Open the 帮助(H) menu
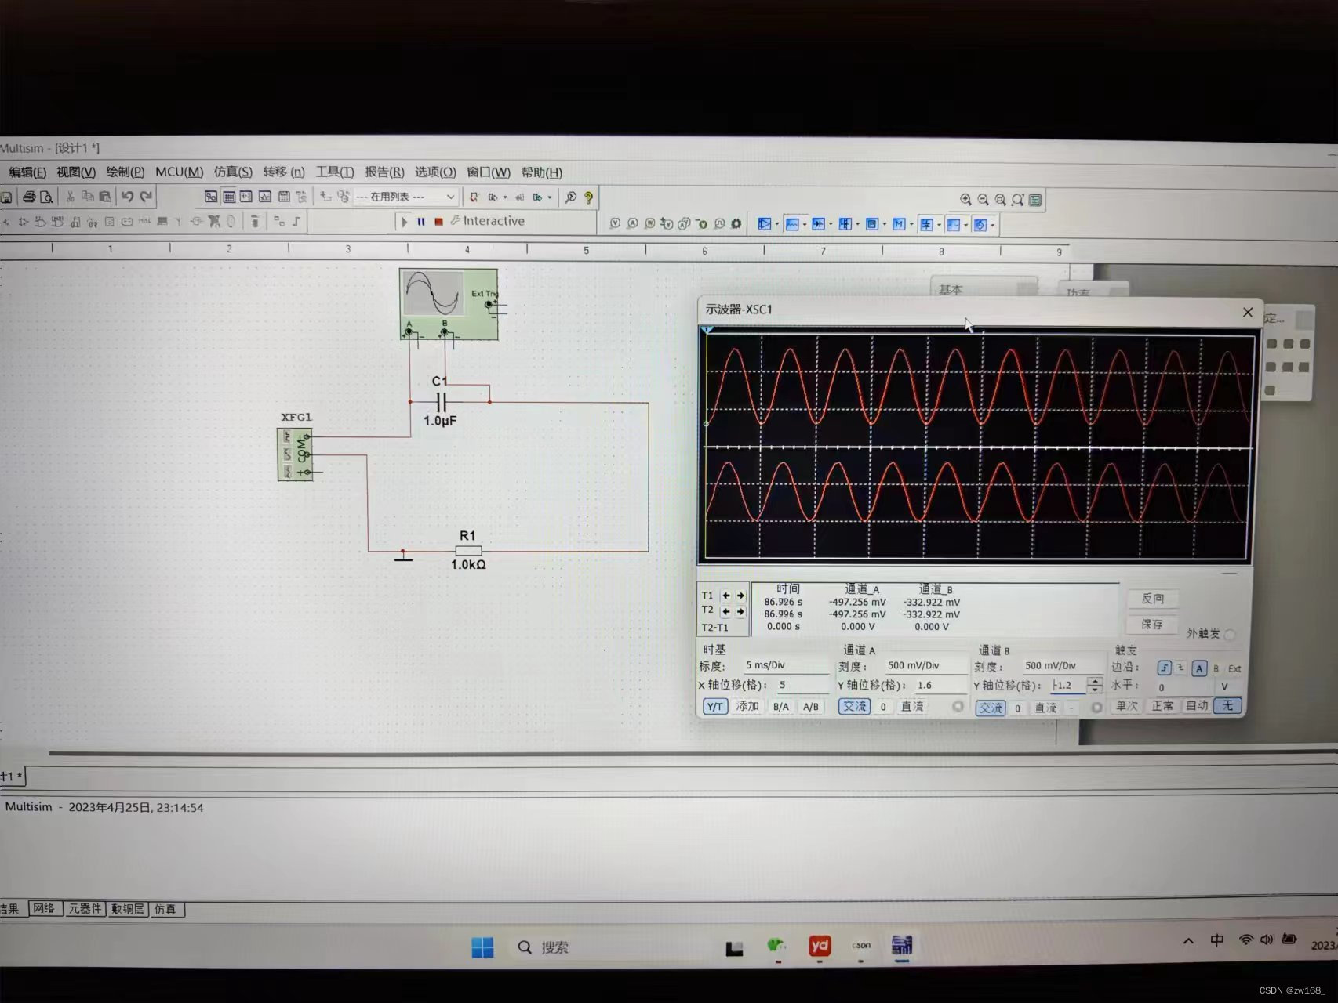 542,172
